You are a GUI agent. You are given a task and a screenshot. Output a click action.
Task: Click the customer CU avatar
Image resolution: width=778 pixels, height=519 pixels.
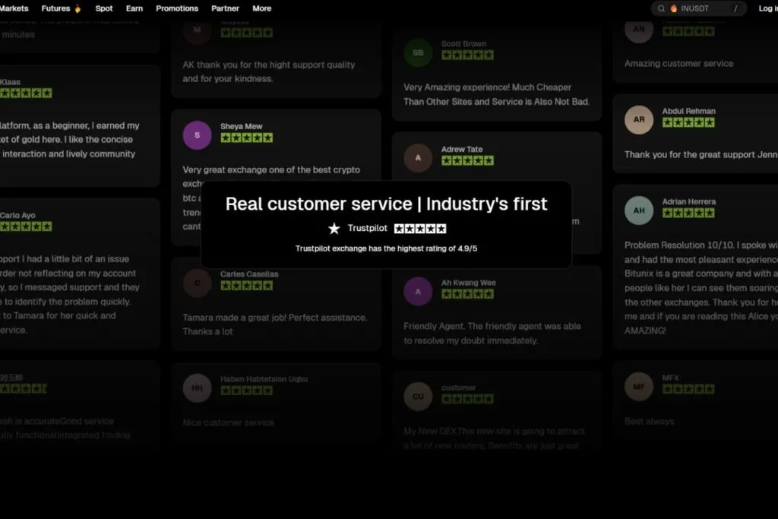click(419, 397)
